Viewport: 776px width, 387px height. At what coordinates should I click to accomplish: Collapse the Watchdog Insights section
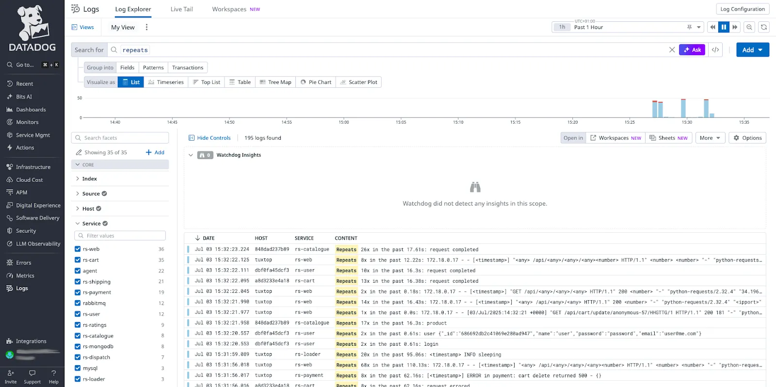tap(191, 155)
